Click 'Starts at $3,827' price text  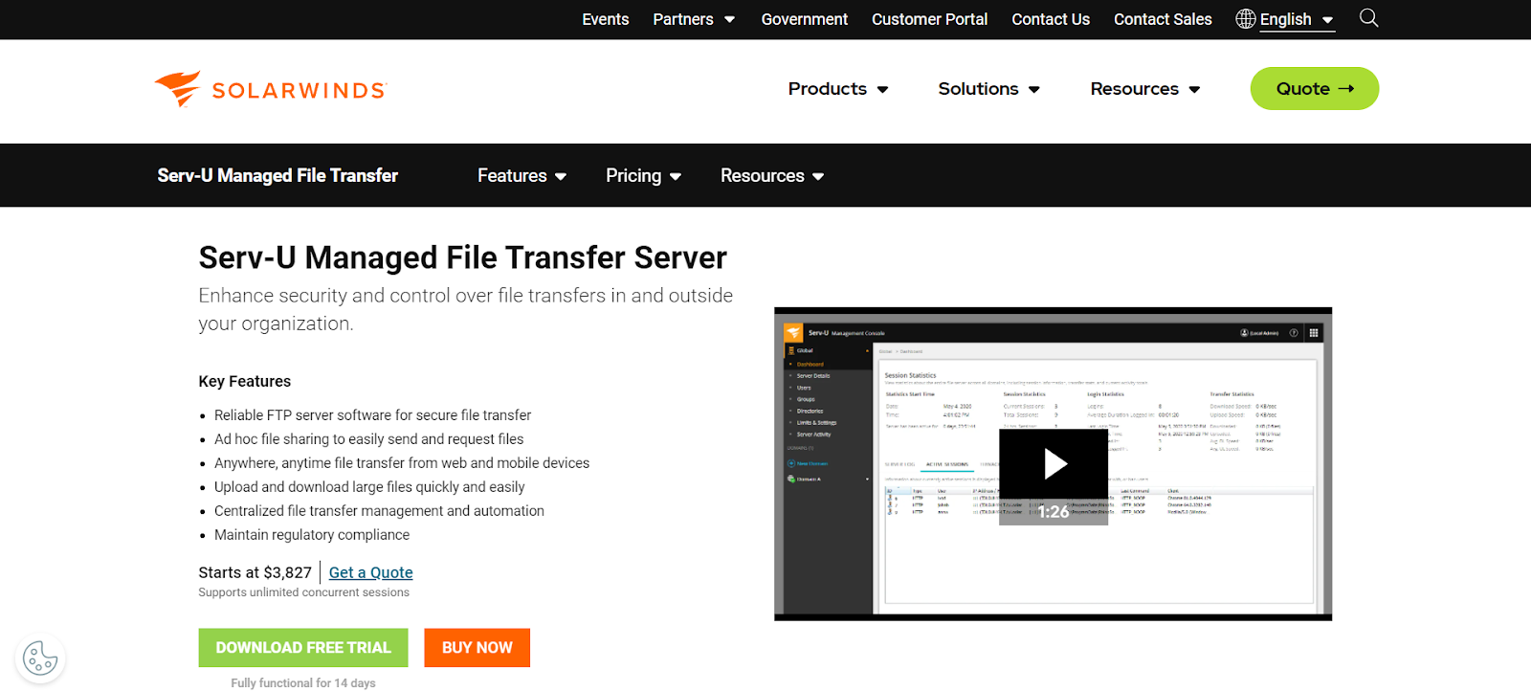(x=255, y=572)
